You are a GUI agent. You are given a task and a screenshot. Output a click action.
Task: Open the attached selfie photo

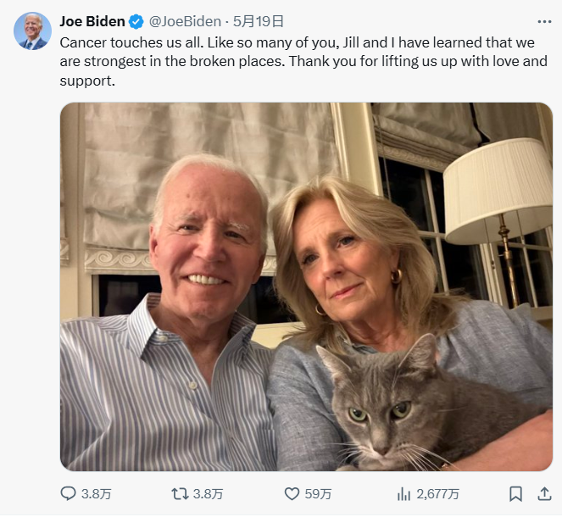306,254
